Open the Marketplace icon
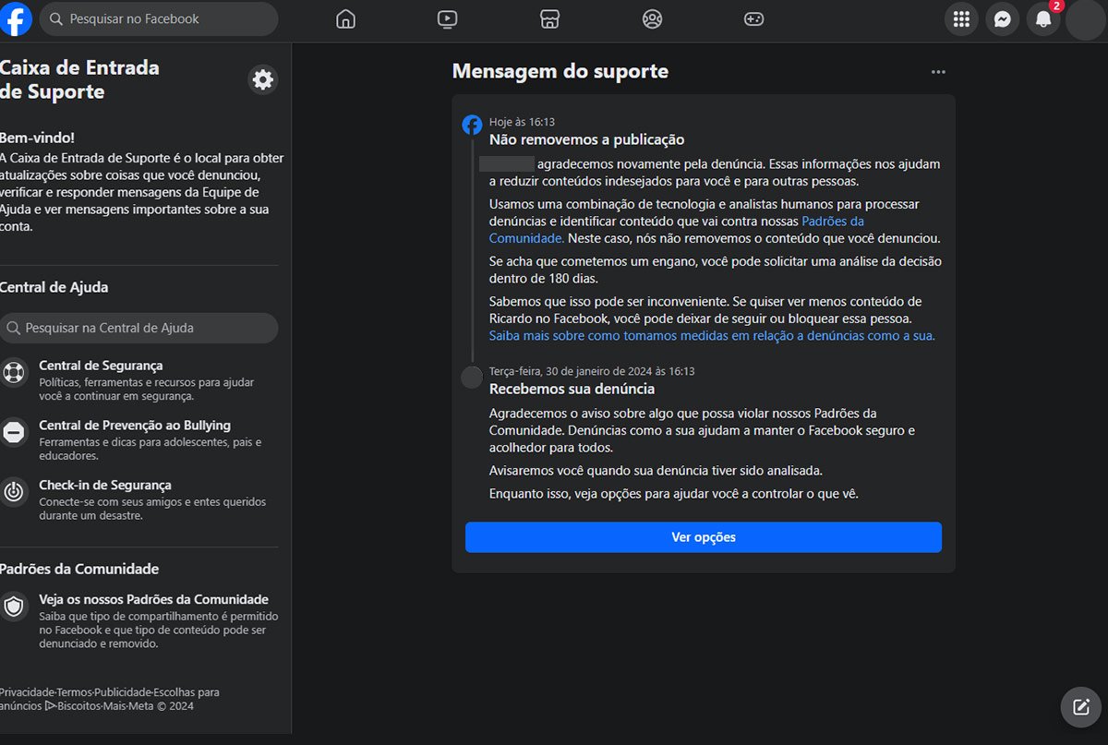1108x745 pixels. click(x=549, y=18)
